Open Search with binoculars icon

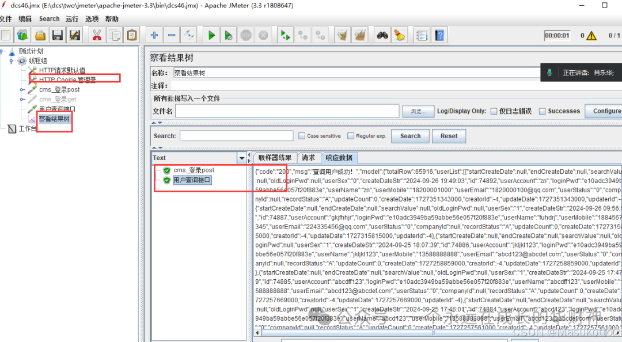coord(382,35)
